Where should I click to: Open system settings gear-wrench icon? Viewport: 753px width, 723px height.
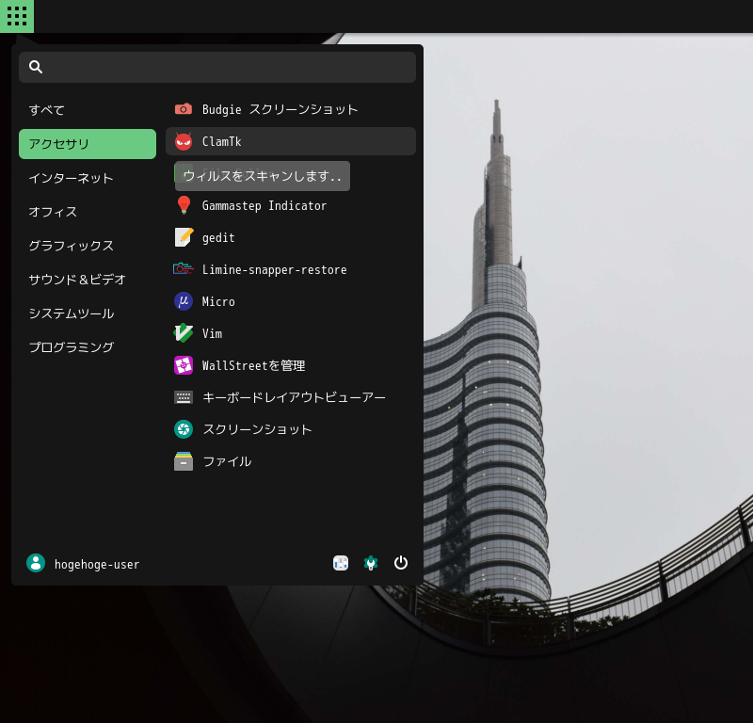(x=371, y=563)
